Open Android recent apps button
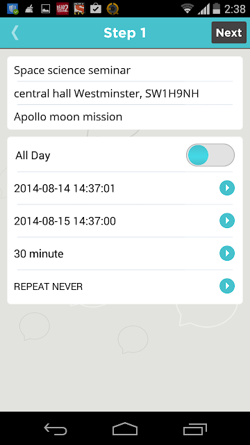The height and width of the screenshot is (445, 250). tap(194, 428)
